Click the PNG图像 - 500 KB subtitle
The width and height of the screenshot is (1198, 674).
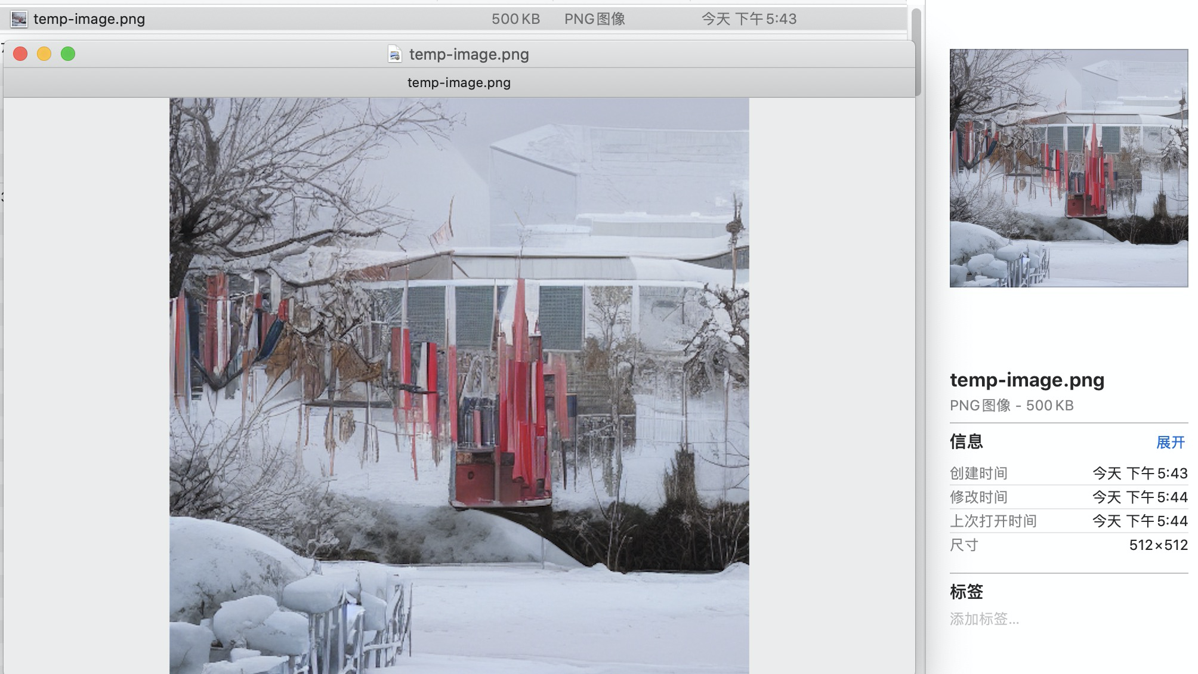click(1011, 406)
